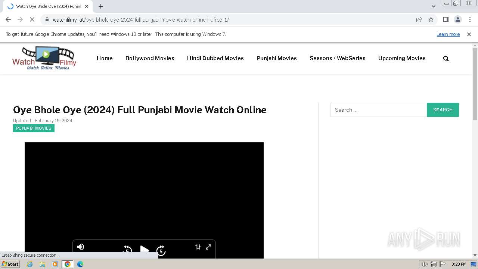Open Windows Media Player from taskbar
Viewport: 478px width, 269px height.
(x=55, y=264)
